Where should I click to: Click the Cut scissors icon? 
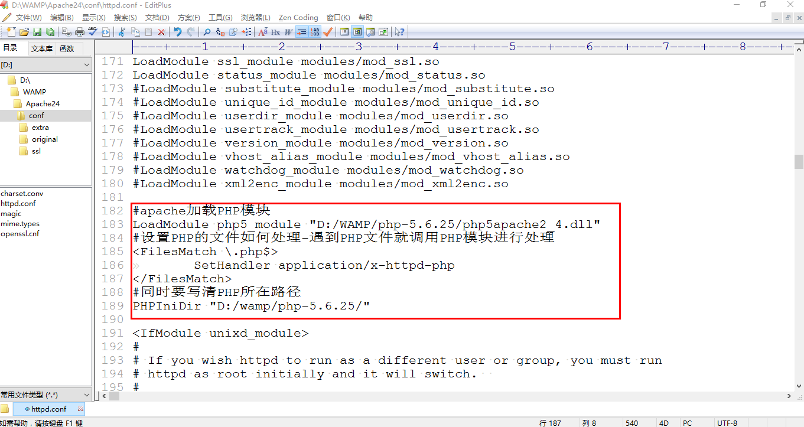pyautogui.click(x=122, y=32)
